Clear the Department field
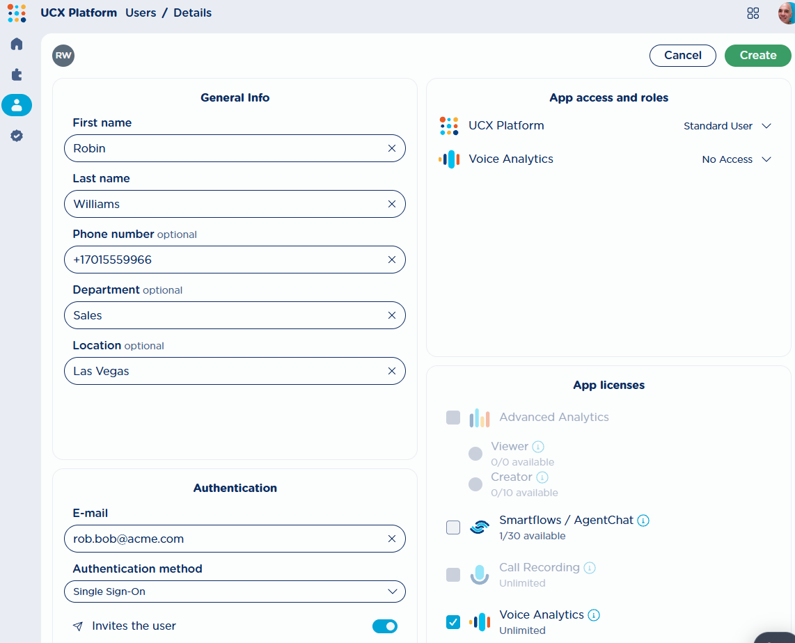 point(391,316)
